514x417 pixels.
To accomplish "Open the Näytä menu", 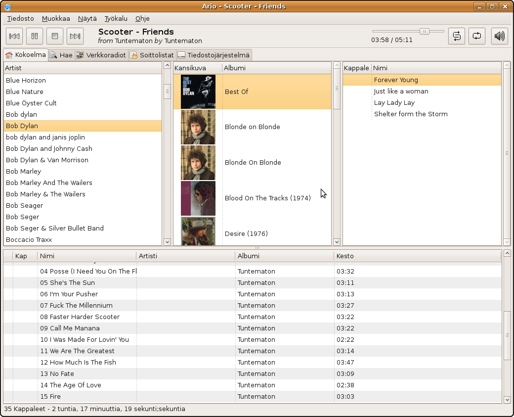I will pyautogui.click(x=87, y=19).
